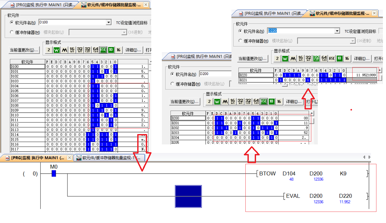Select binary display format in D100 window
Image resolution: width=386 pixels, height=223 pixels.
coord(49,50)
